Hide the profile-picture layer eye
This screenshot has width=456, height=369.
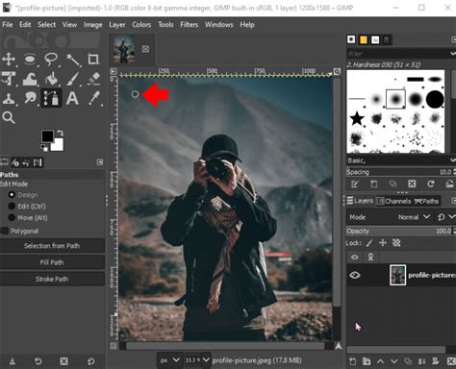355,275
